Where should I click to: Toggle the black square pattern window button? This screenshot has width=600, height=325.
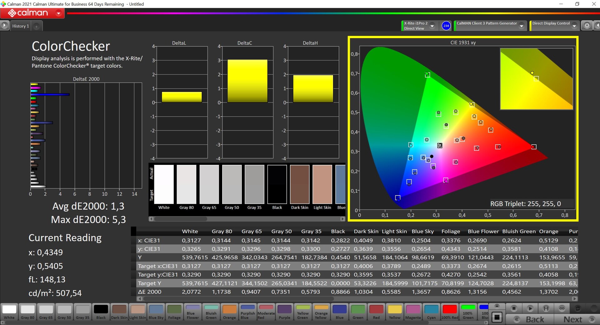click(x=497, y=317)
